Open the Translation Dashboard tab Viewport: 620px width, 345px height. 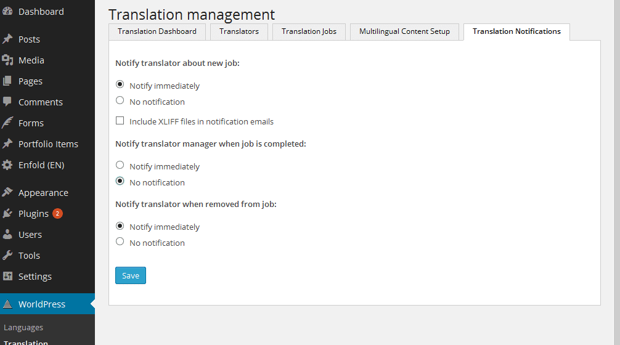pyautogui.click(x=157, y=31)
